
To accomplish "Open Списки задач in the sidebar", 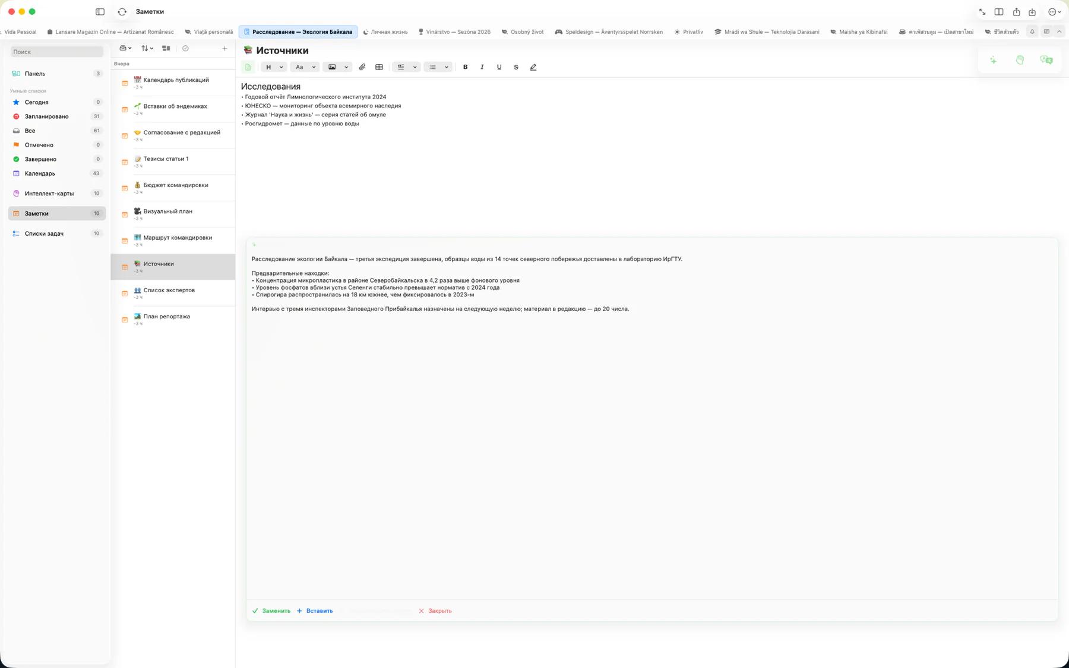I will click(57, 233).
